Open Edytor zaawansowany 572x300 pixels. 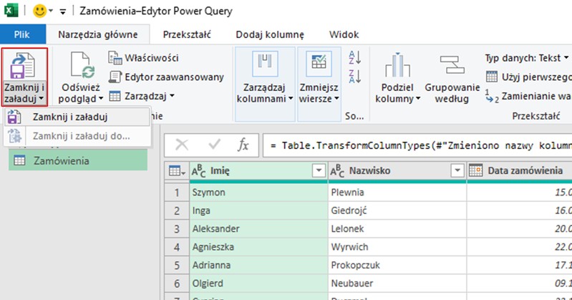click(166, 77)
